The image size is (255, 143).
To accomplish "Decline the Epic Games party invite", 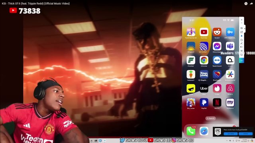I will tap(245, 134).
